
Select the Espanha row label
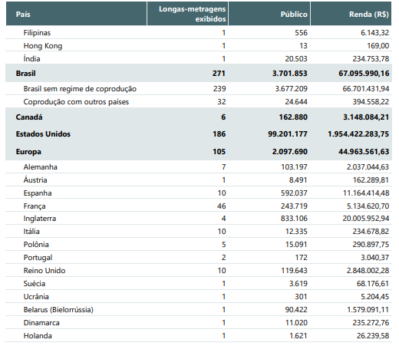(38, 193)
